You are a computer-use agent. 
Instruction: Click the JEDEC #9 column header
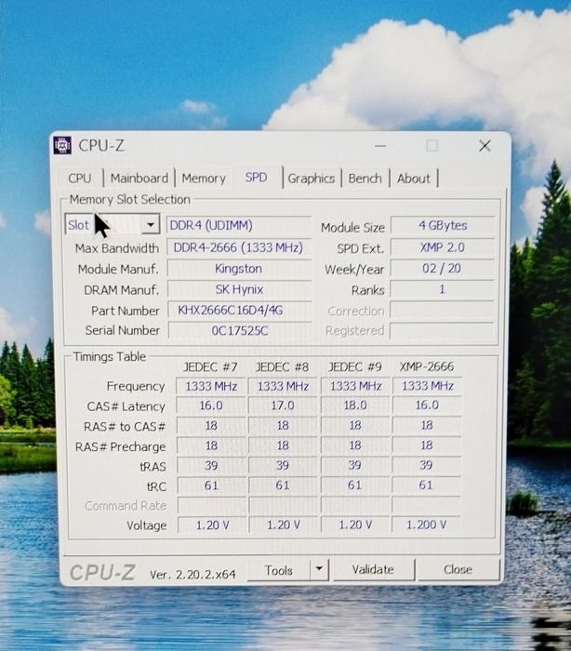(355, 367)
